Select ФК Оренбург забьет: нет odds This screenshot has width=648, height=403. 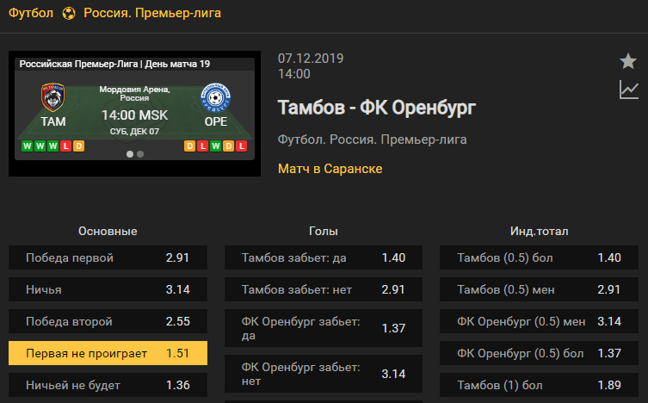324,374
